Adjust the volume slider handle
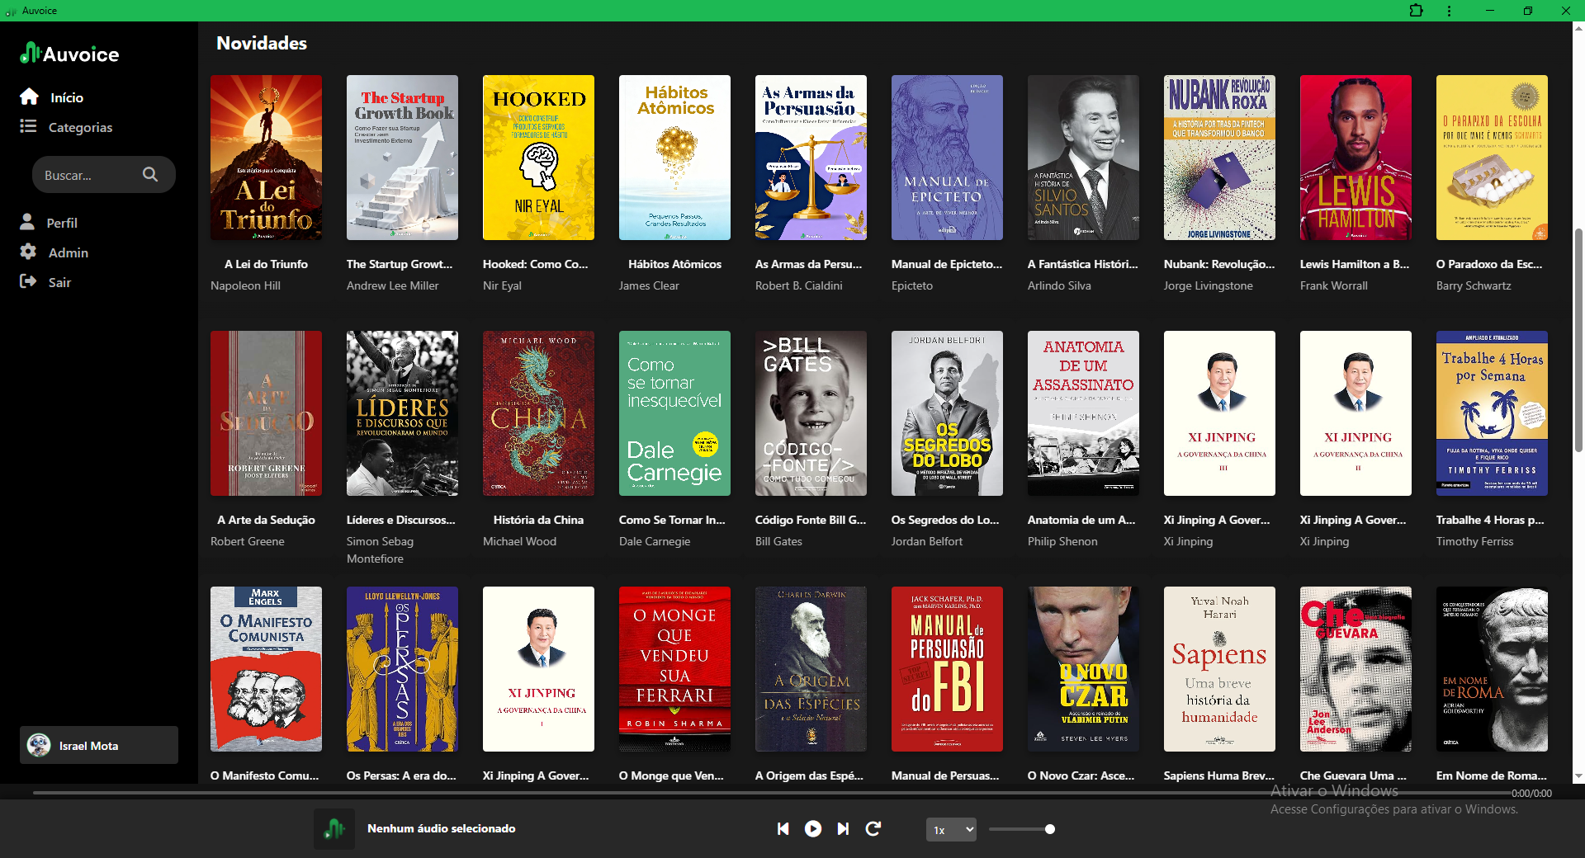 pyautogui.click(x=1050, y=829)
